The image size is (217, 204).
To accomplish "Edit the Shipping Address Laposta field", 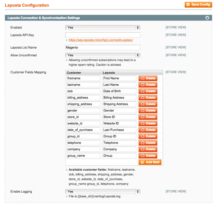I will (x=119, y=104).
